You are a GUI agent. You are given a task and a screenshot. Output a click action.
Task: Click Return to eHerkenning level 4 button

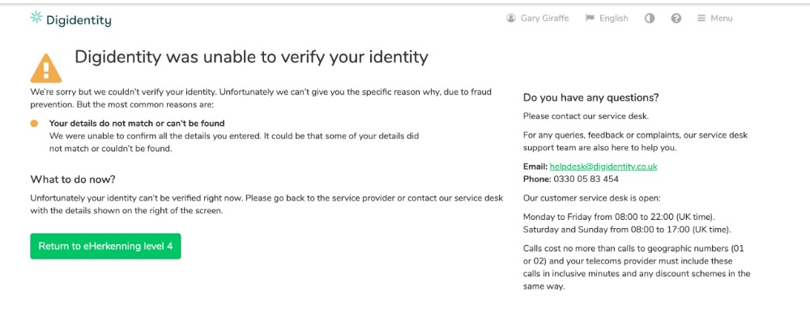(x=105, y=246)
